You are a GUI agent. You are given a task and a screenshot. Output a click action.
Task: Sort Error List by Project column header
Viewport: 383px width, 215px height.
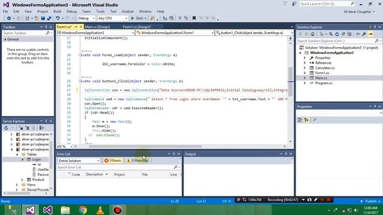[120, 174]
